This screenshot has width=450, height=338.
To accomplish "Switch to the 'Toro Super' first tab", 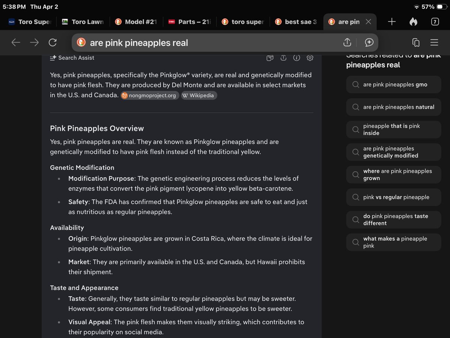I will (30, 22).
